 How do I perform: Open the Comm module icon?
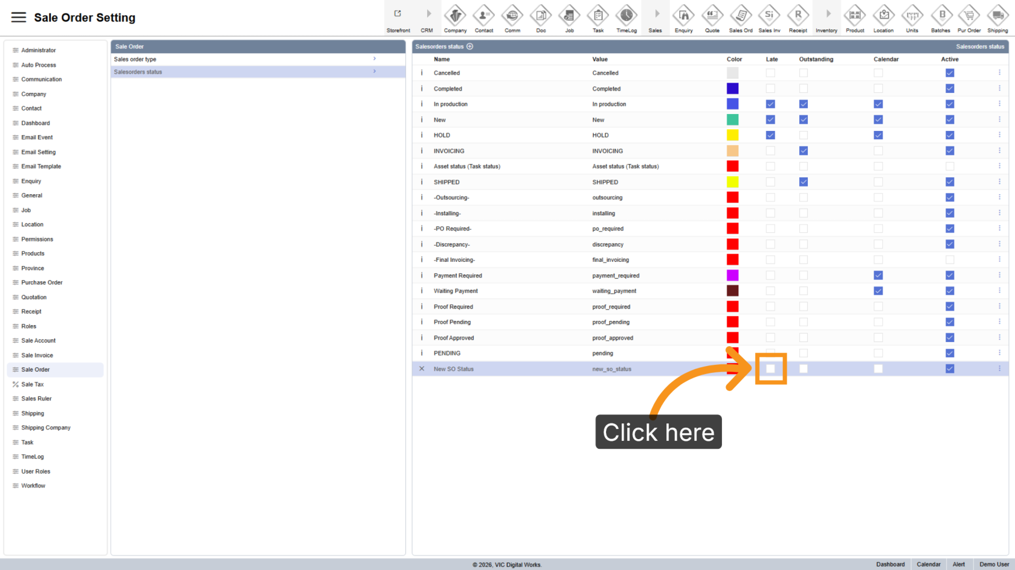(512, 15)
